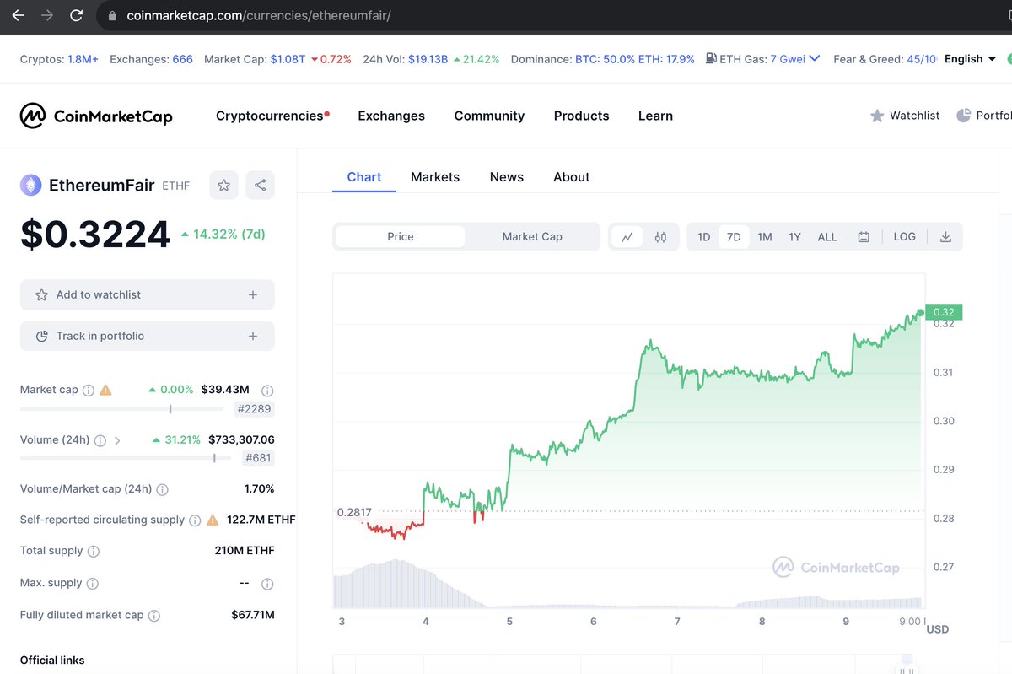
Task: Click the CoinMarketCap logo
Action: (96, 115)
